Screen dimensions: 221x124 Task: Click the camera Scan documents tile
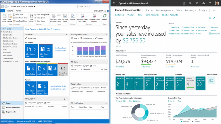pos(211,80)
